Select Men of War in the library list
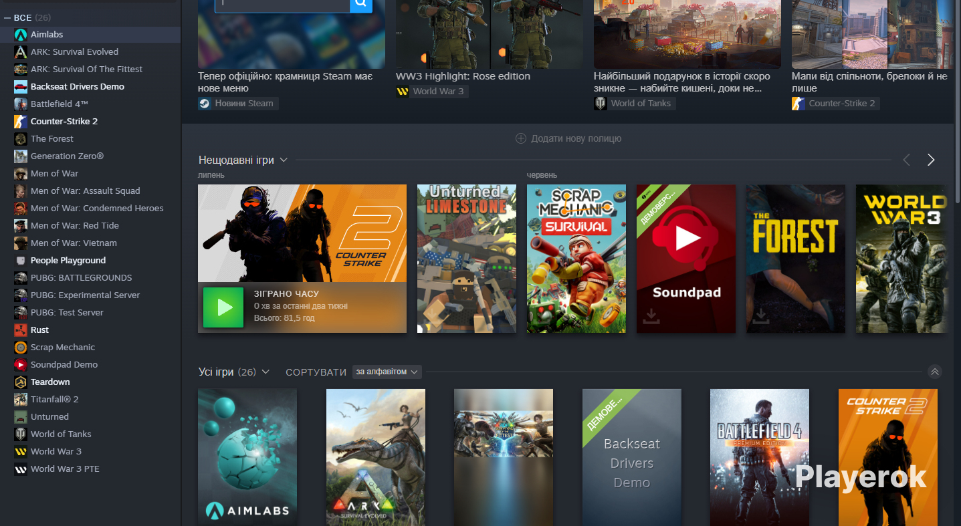 [90, 173]
